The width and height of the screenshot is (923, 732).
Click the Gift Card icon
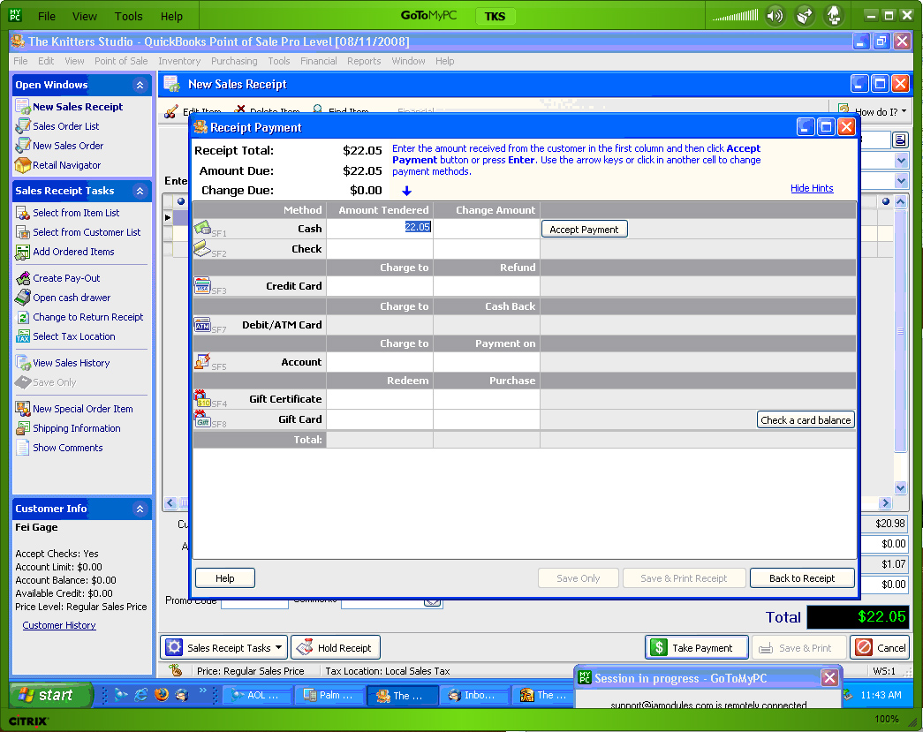202,419
